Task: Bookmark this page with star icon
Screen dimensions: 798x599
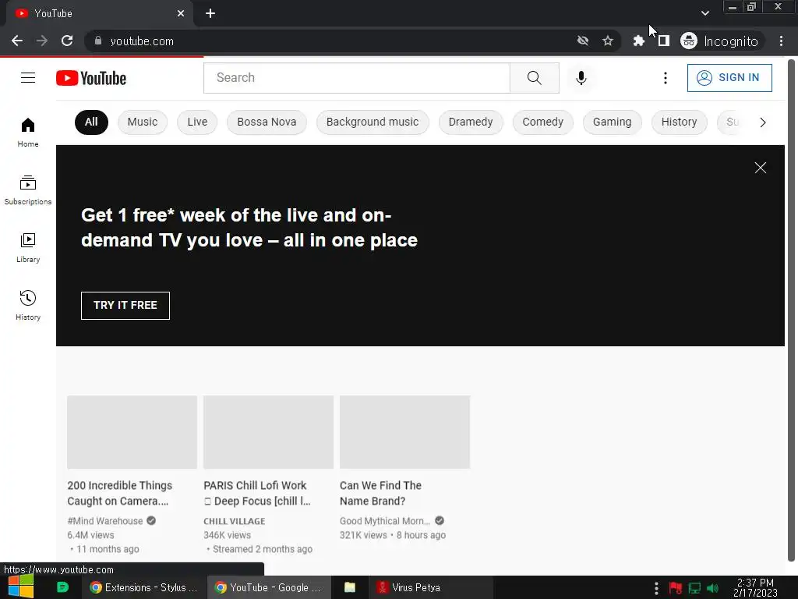Action: click(x=608, y=41)
